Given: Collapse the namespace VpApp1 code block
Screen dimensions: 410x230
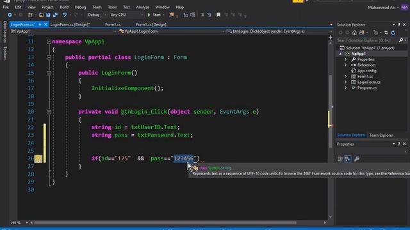Looking at the screenshot, I should pyautogui.click(x=49, y=42).
